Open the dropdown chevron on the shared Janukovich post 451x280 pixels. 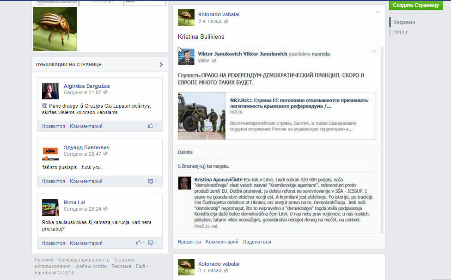point(374,51)
